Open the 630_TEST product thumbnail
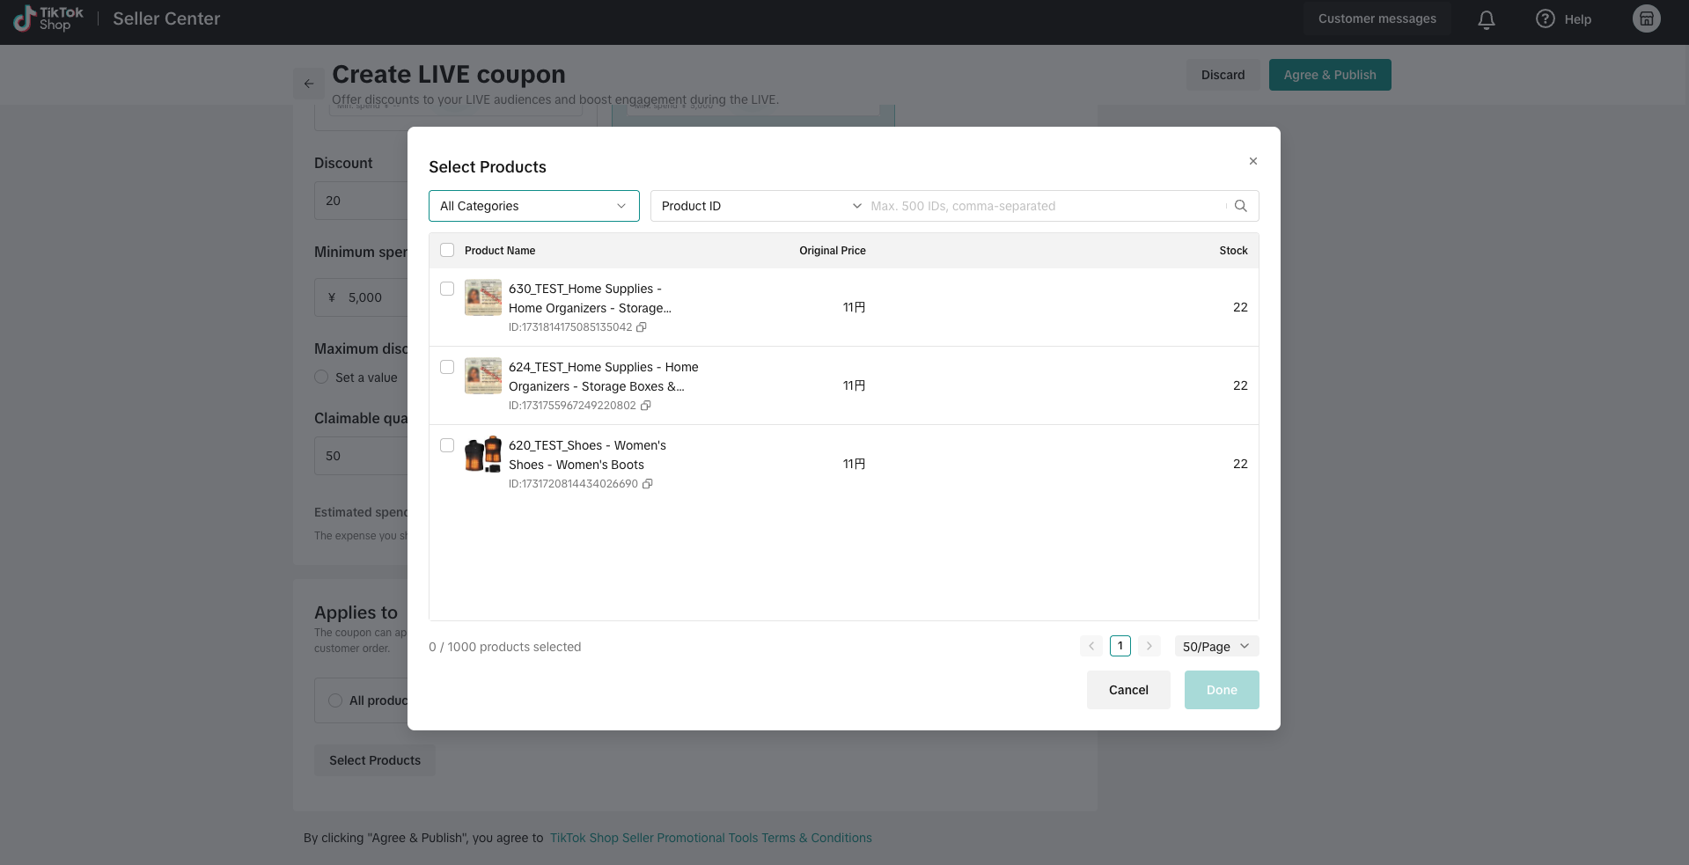The image size is (1689, 865). coord(483,297)
